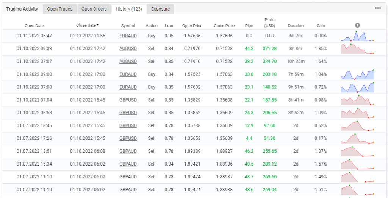388x198 pixels.
Task: Open AUDUSD link for 0.71970 open price
Action: coord(128,49)
